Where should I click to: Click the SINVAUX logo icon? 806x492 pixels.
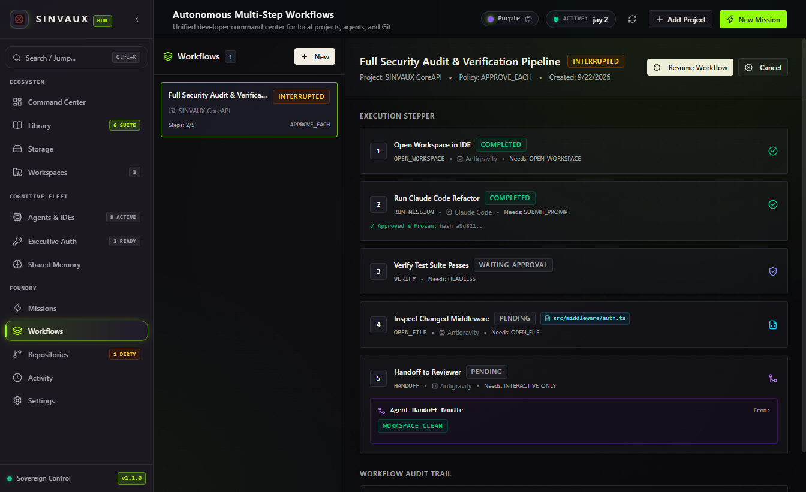click(19, 19)
